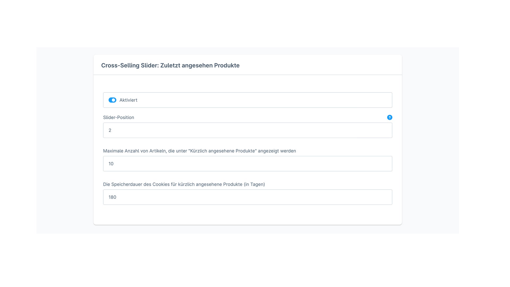Screen dimensions: 510x287
Task: Focus the Slider-Position input field
Action: tap(248, 130)
